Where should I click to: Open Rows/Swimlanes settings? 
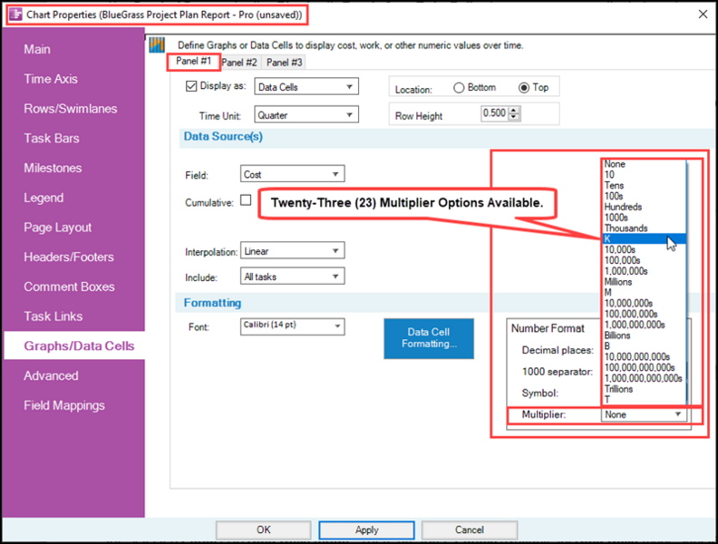pyautogui.click(x=71, y=109)
